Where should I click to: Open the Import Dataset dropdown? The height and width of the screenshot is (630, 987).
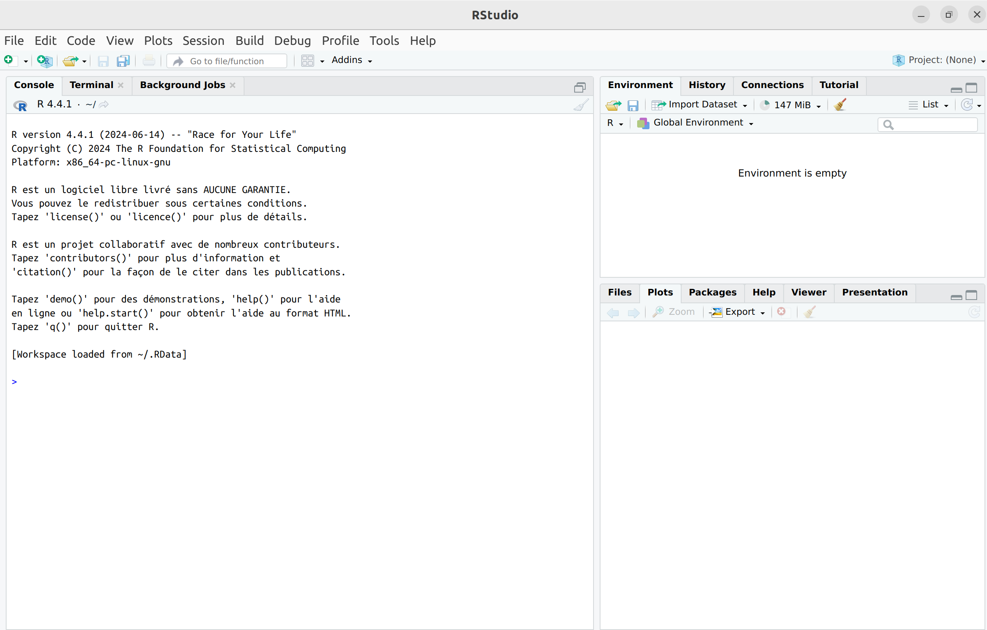(x=699, y=105)
